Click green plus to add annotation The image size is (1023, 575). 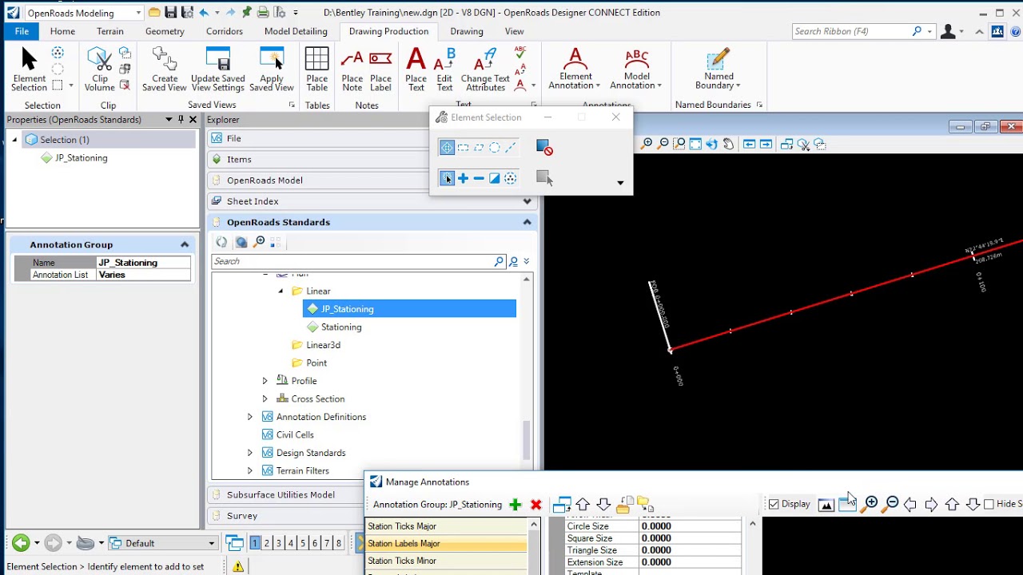[x=515, y=505]
